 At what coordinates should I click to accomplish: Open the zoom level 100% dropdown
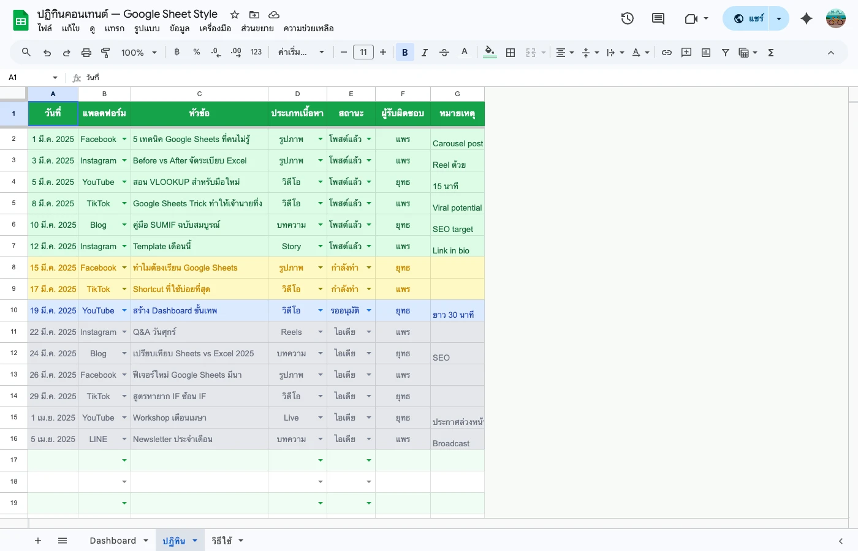[x=138, y=52]
